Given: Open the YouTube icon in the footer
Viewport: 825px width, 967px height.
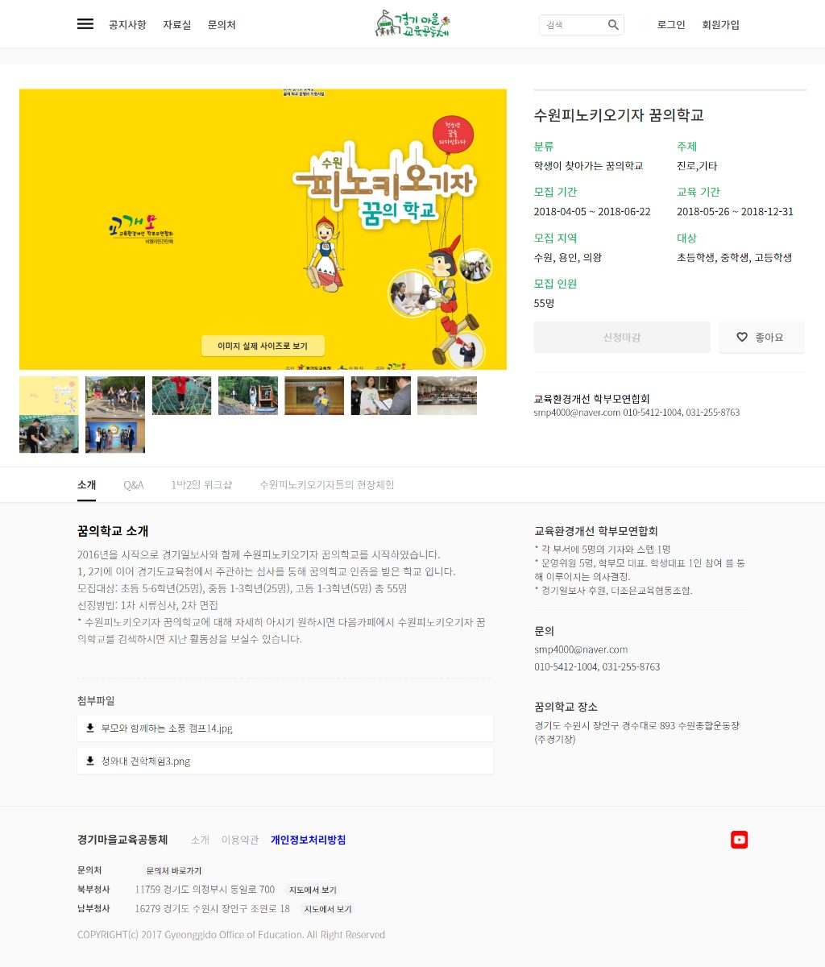Looking at the screenshot, I should click(x=739, y=840).
